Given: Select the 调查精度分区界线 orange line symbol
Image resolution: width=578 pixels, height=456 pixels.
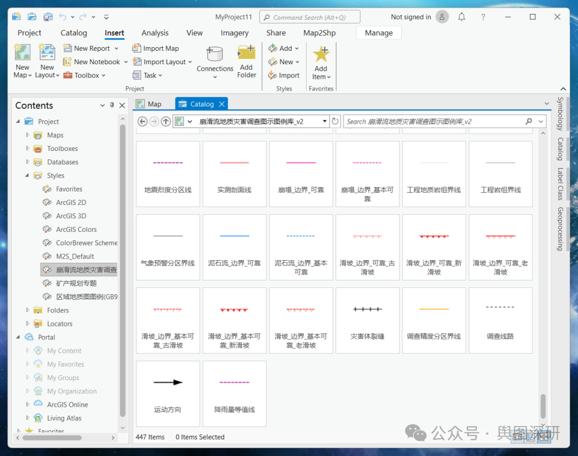Looking at the screenshot, I should click(434, 321).
